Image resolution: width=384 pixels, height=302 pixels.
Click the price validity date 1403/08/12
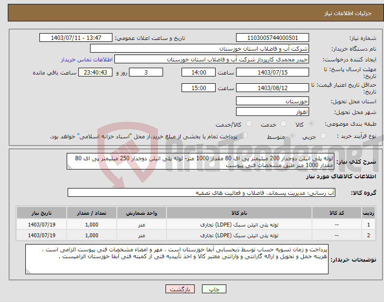point(273,88)
